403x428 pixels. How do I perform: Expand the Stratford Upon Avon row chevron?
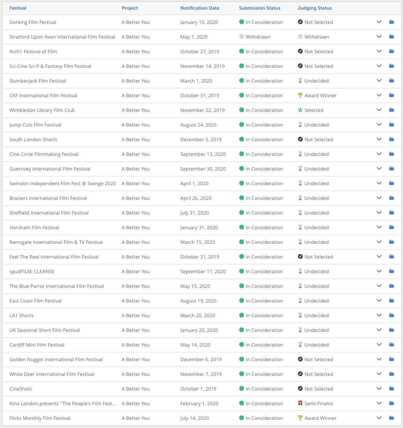coord(379,37)
